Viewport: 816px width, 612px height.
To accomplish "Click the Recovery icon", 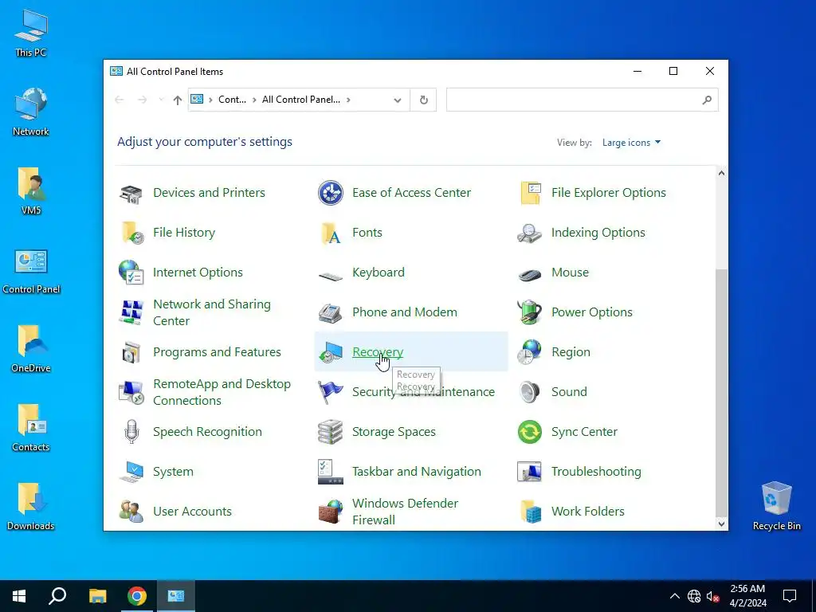I will click(x=331, y=353).
